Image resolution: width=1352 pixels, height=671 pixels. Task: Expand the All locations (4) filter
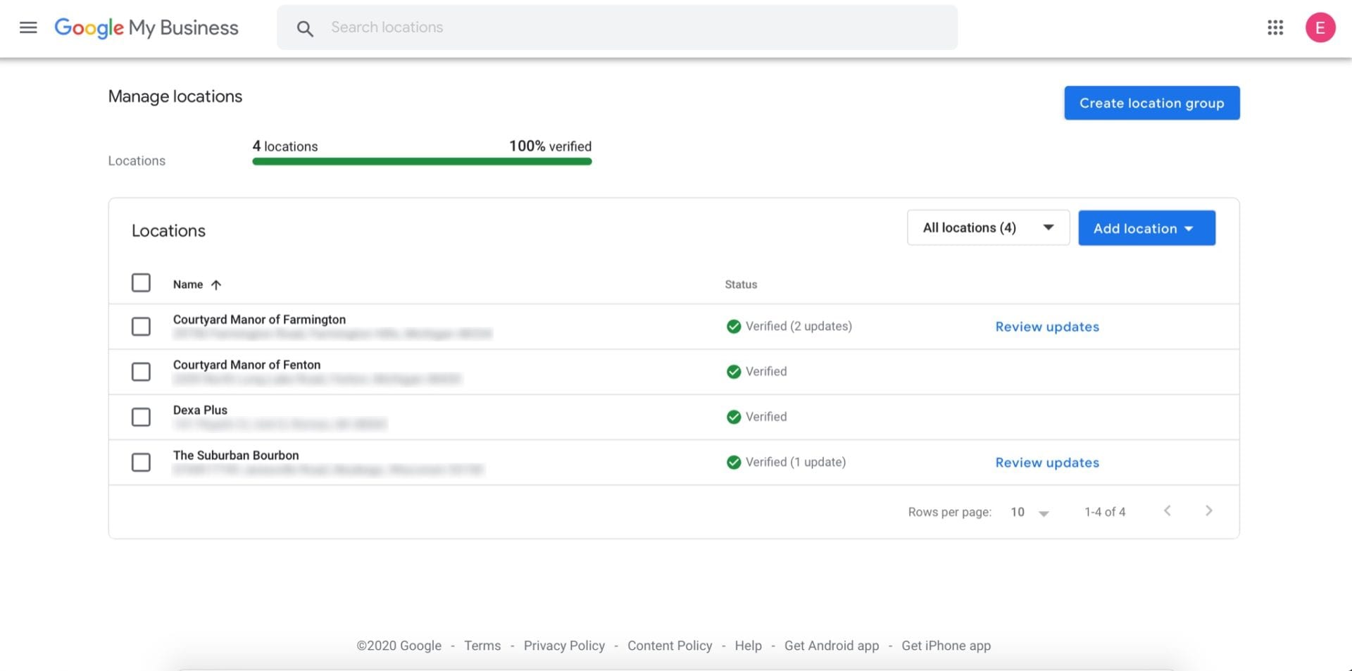988,227
